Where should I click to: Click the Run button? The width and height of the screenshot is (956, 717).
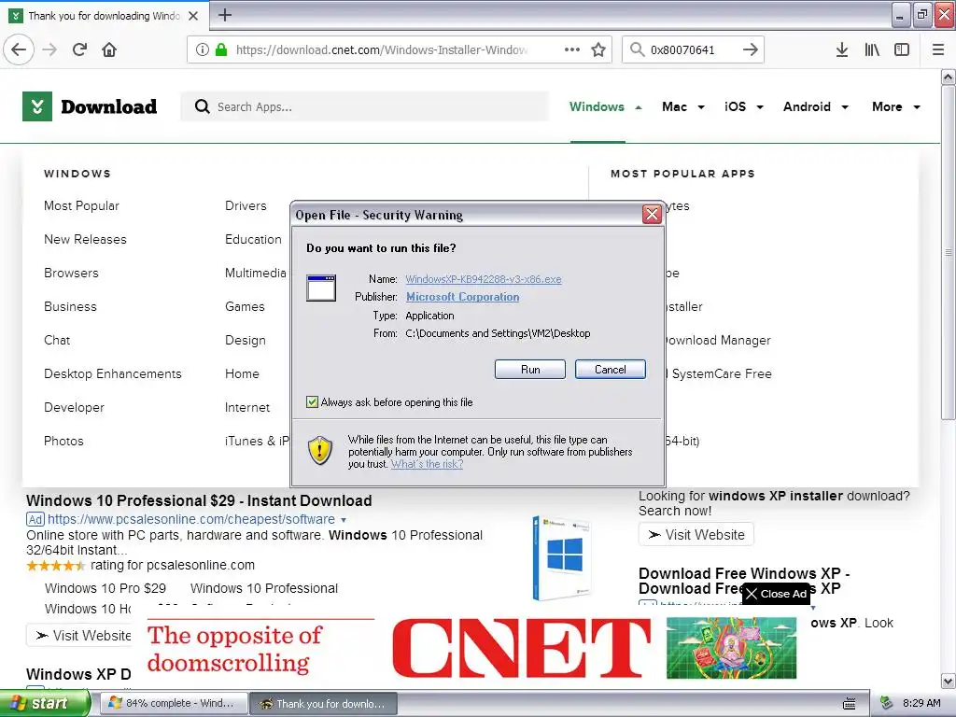(530, 370)
